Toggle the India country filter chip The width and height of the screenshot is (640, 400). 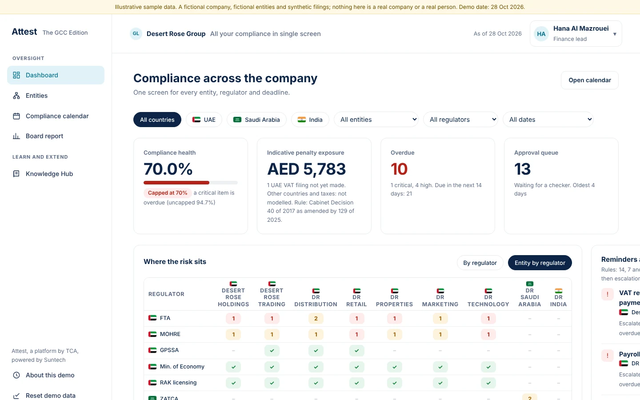[x=310, y=120]
